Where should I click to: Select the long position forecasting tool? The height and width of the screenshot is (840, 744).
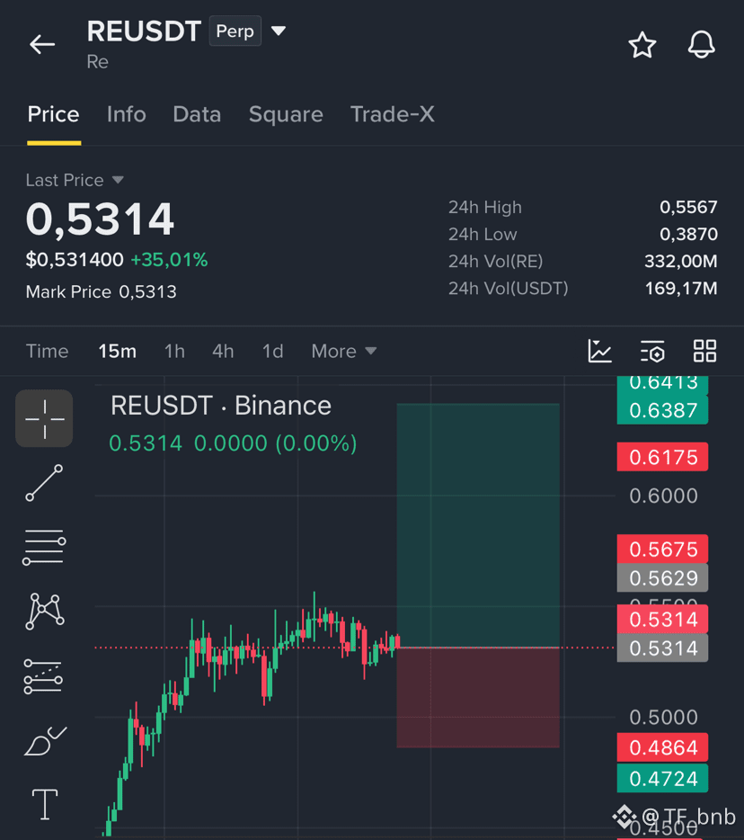point(43,676)
